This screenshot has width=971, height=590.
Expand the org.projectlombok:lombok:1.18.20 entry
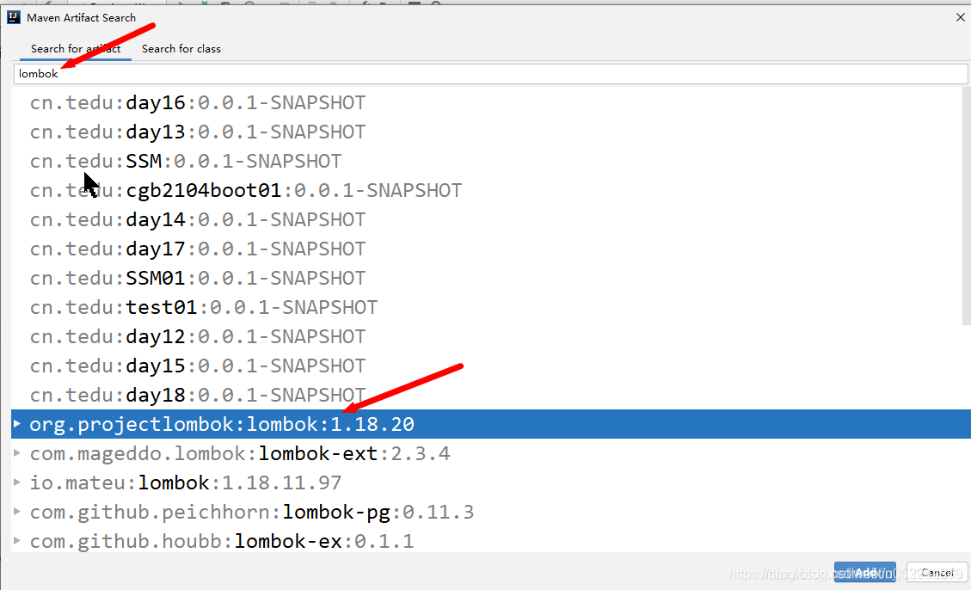[x=17, y=424]
